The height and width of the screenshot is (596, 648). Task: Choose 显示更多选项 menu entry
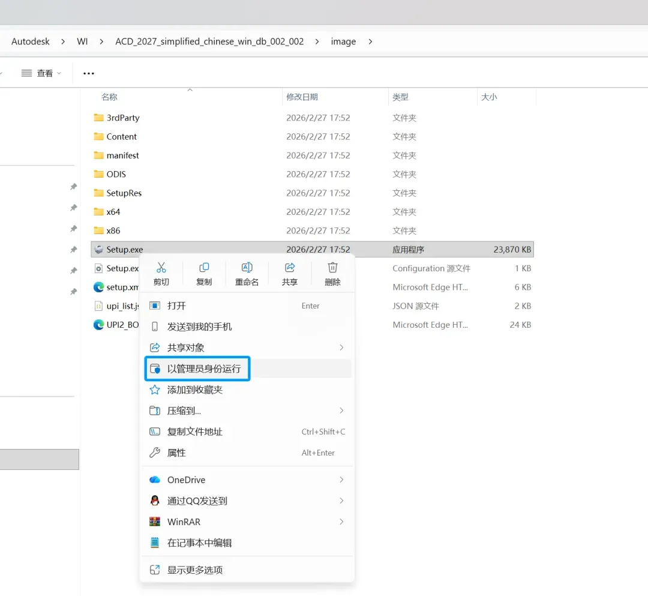pyautogui.click(x=247, y=570)
